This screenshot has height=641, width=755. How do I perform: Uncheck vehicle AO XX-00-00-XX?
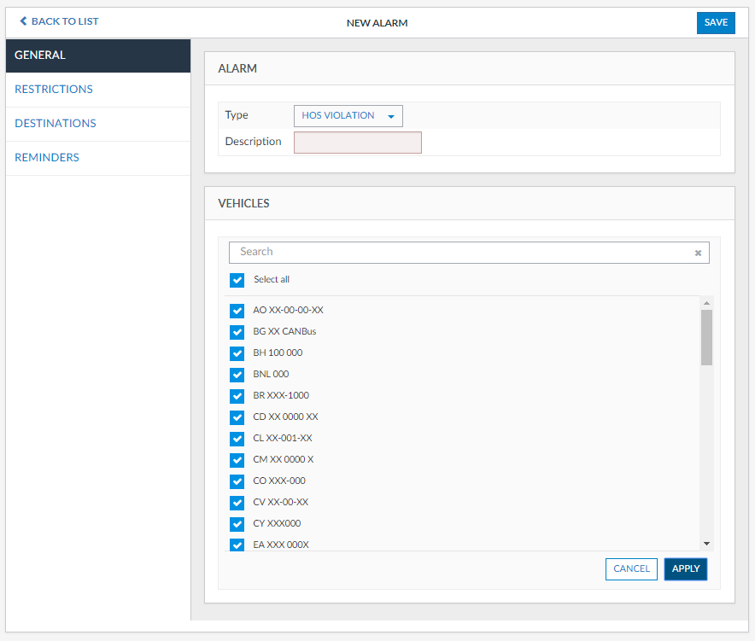click(x=237, y=311)
